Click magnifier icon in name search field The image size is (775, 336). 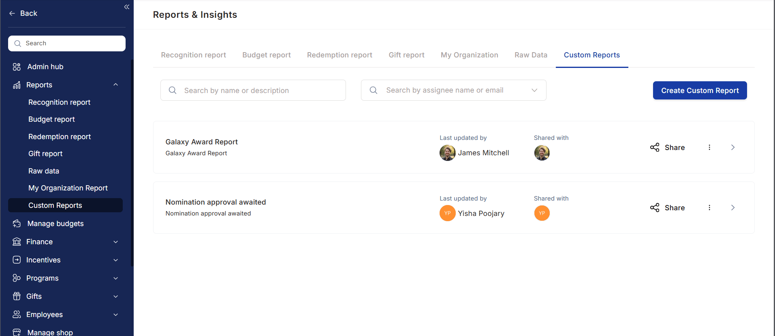(x=173, y=90)
